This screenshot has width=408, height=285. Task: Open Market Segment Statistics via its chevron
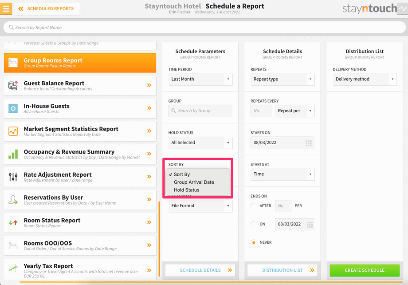(149, 131)
